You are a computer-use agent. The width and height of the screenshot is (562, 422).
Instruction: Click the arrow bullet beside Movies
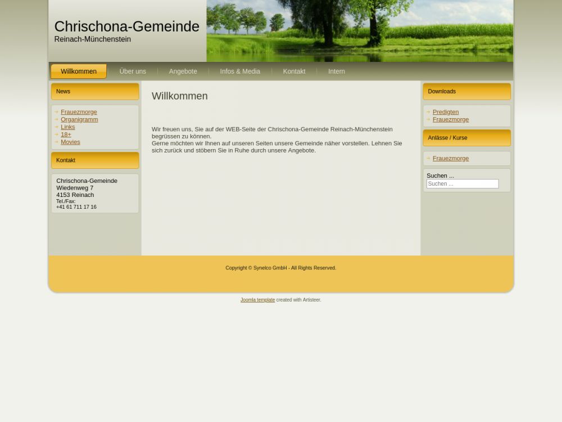point(57,142)
